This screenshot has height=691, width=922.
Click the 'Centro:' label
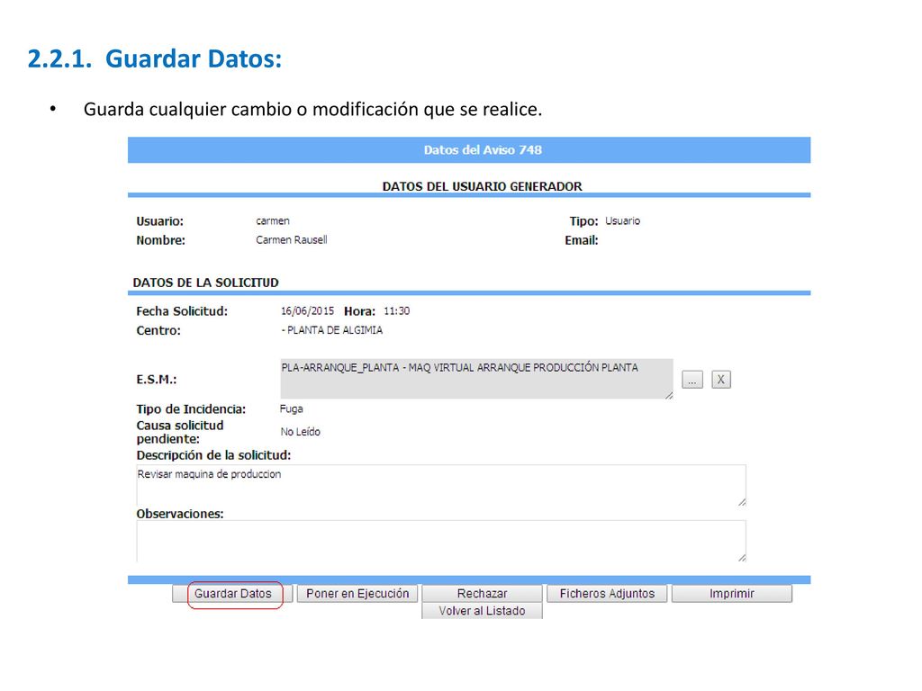tap(158, 330)
